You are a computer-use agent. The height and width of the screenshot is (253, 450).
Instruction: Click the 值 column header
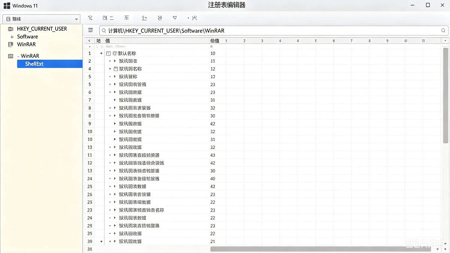pyautogui.click(x=108, y=41)
